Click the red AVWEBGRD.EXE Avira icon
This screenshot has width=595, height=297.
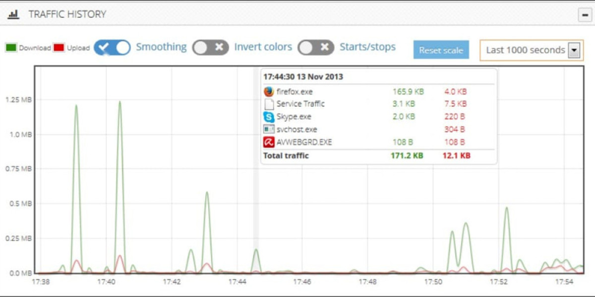[269, 143]
